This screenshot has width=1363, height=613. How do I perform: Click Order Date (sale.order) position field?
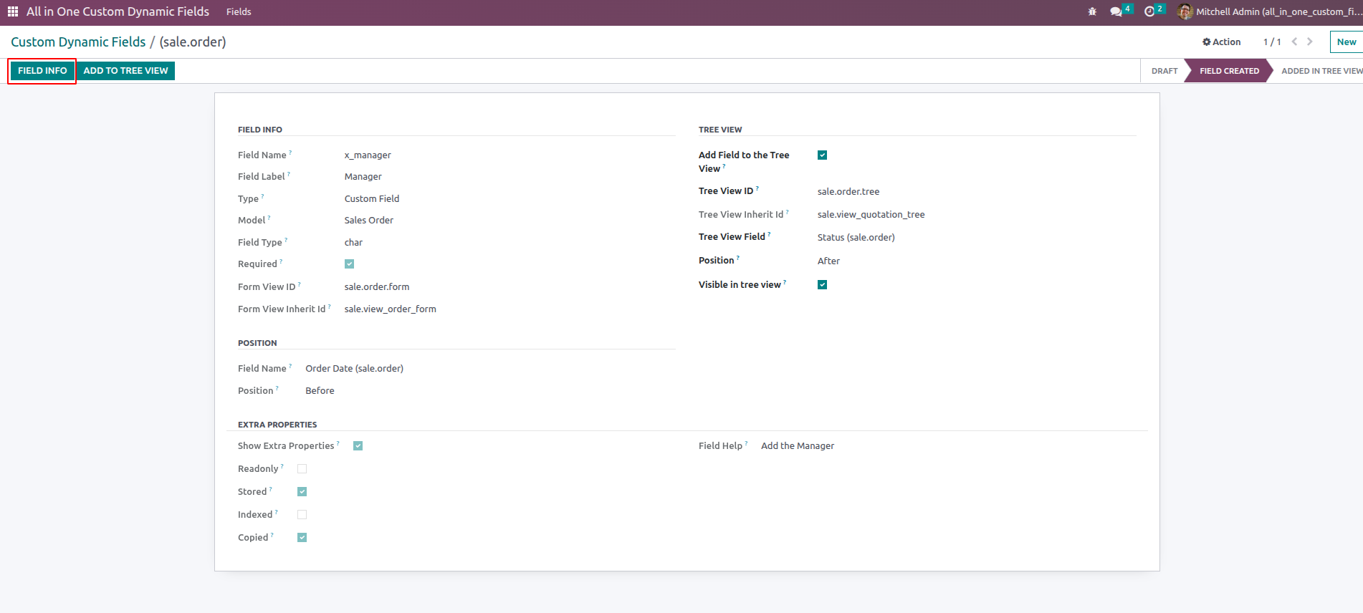[354, 368]
